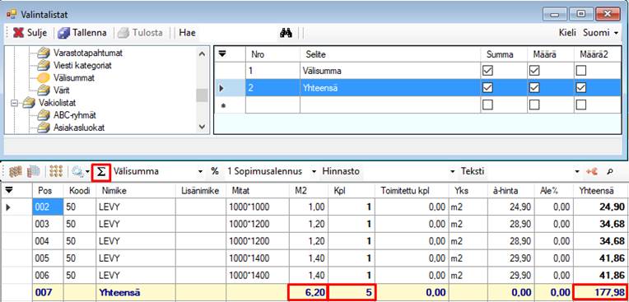Click the total cell 177,98
The width and height of the screenshot is (629, 302).
pyautogui.click(x=600, y=292)
